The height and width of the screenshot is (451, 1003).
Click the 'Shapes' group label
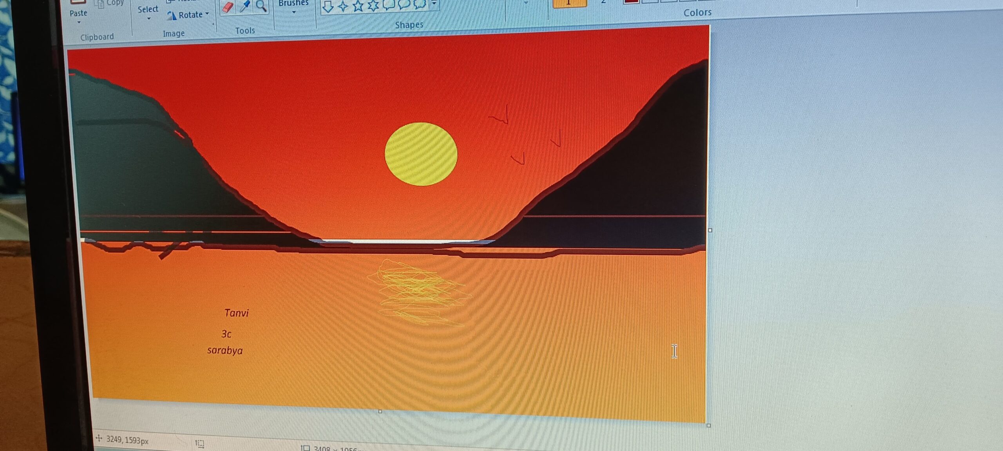click(x=409, y=25)
